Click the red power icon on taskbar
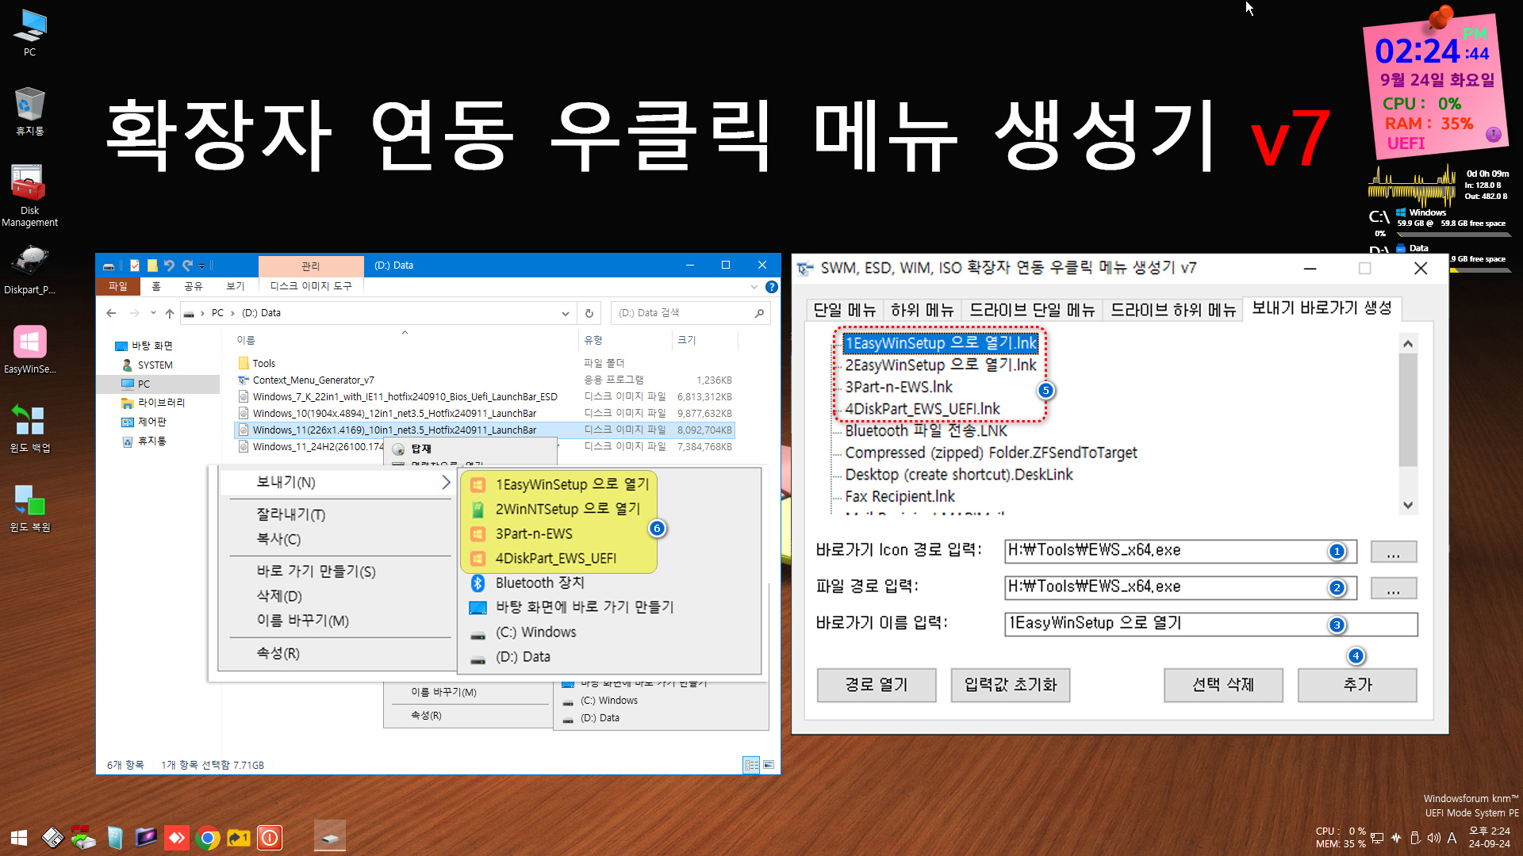Screen dimensions: 1523x856 (270, 838)
